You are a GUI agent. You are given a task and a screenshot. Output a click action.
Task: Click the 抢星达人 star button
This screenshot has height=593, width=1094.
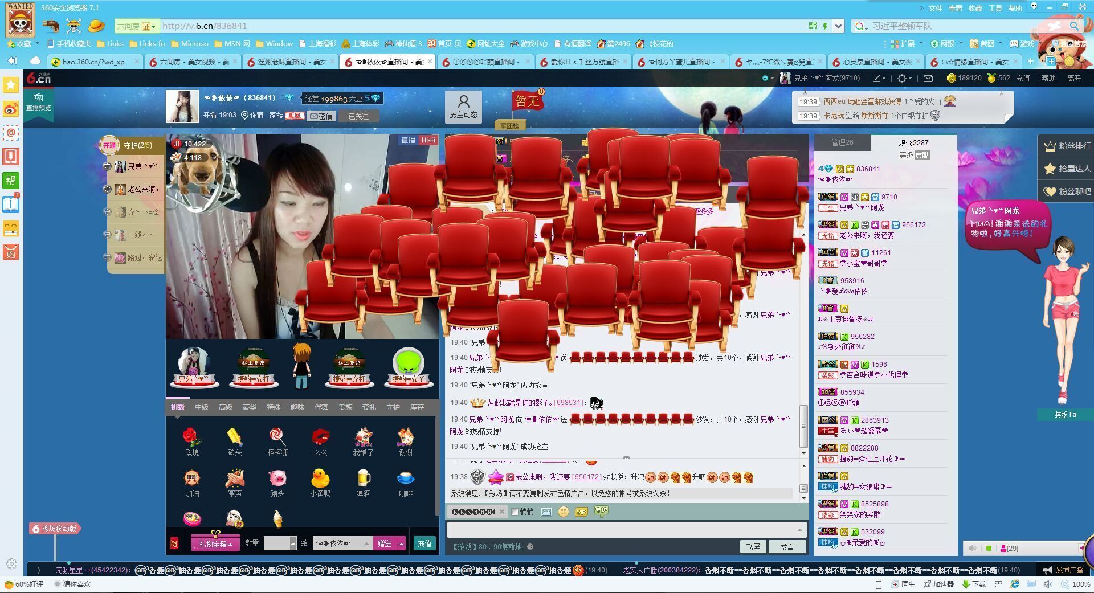[x=1067, y=169]
